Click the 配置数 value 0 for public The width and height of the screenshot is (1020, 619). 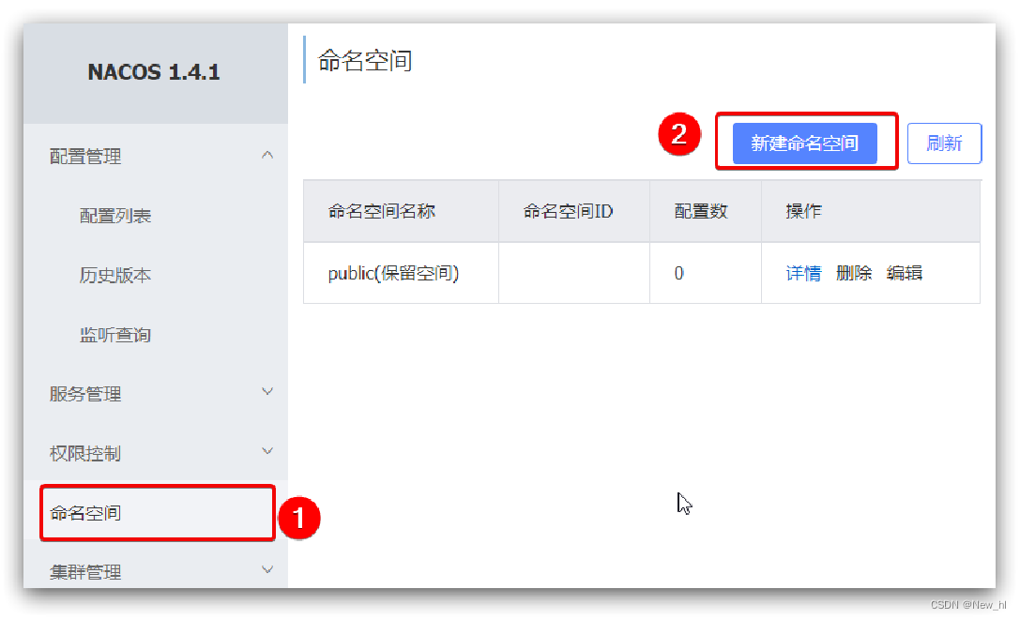point(678,273)
